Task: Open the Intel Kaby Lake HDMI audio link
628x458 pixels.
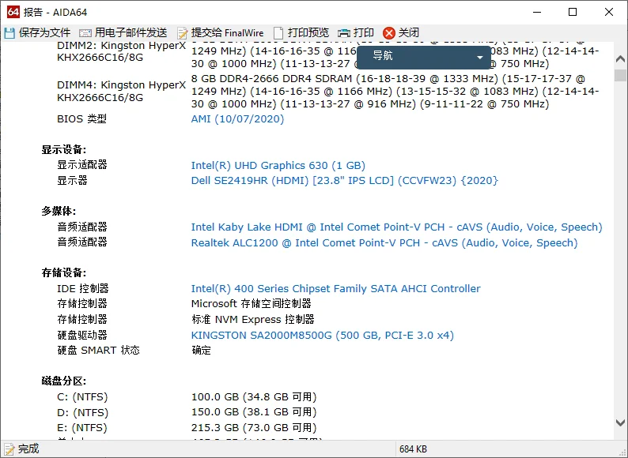Action: pos(396,227)
